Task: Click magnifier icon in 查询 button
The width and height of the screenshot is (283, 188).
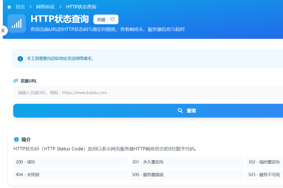Action: [180, 111]
